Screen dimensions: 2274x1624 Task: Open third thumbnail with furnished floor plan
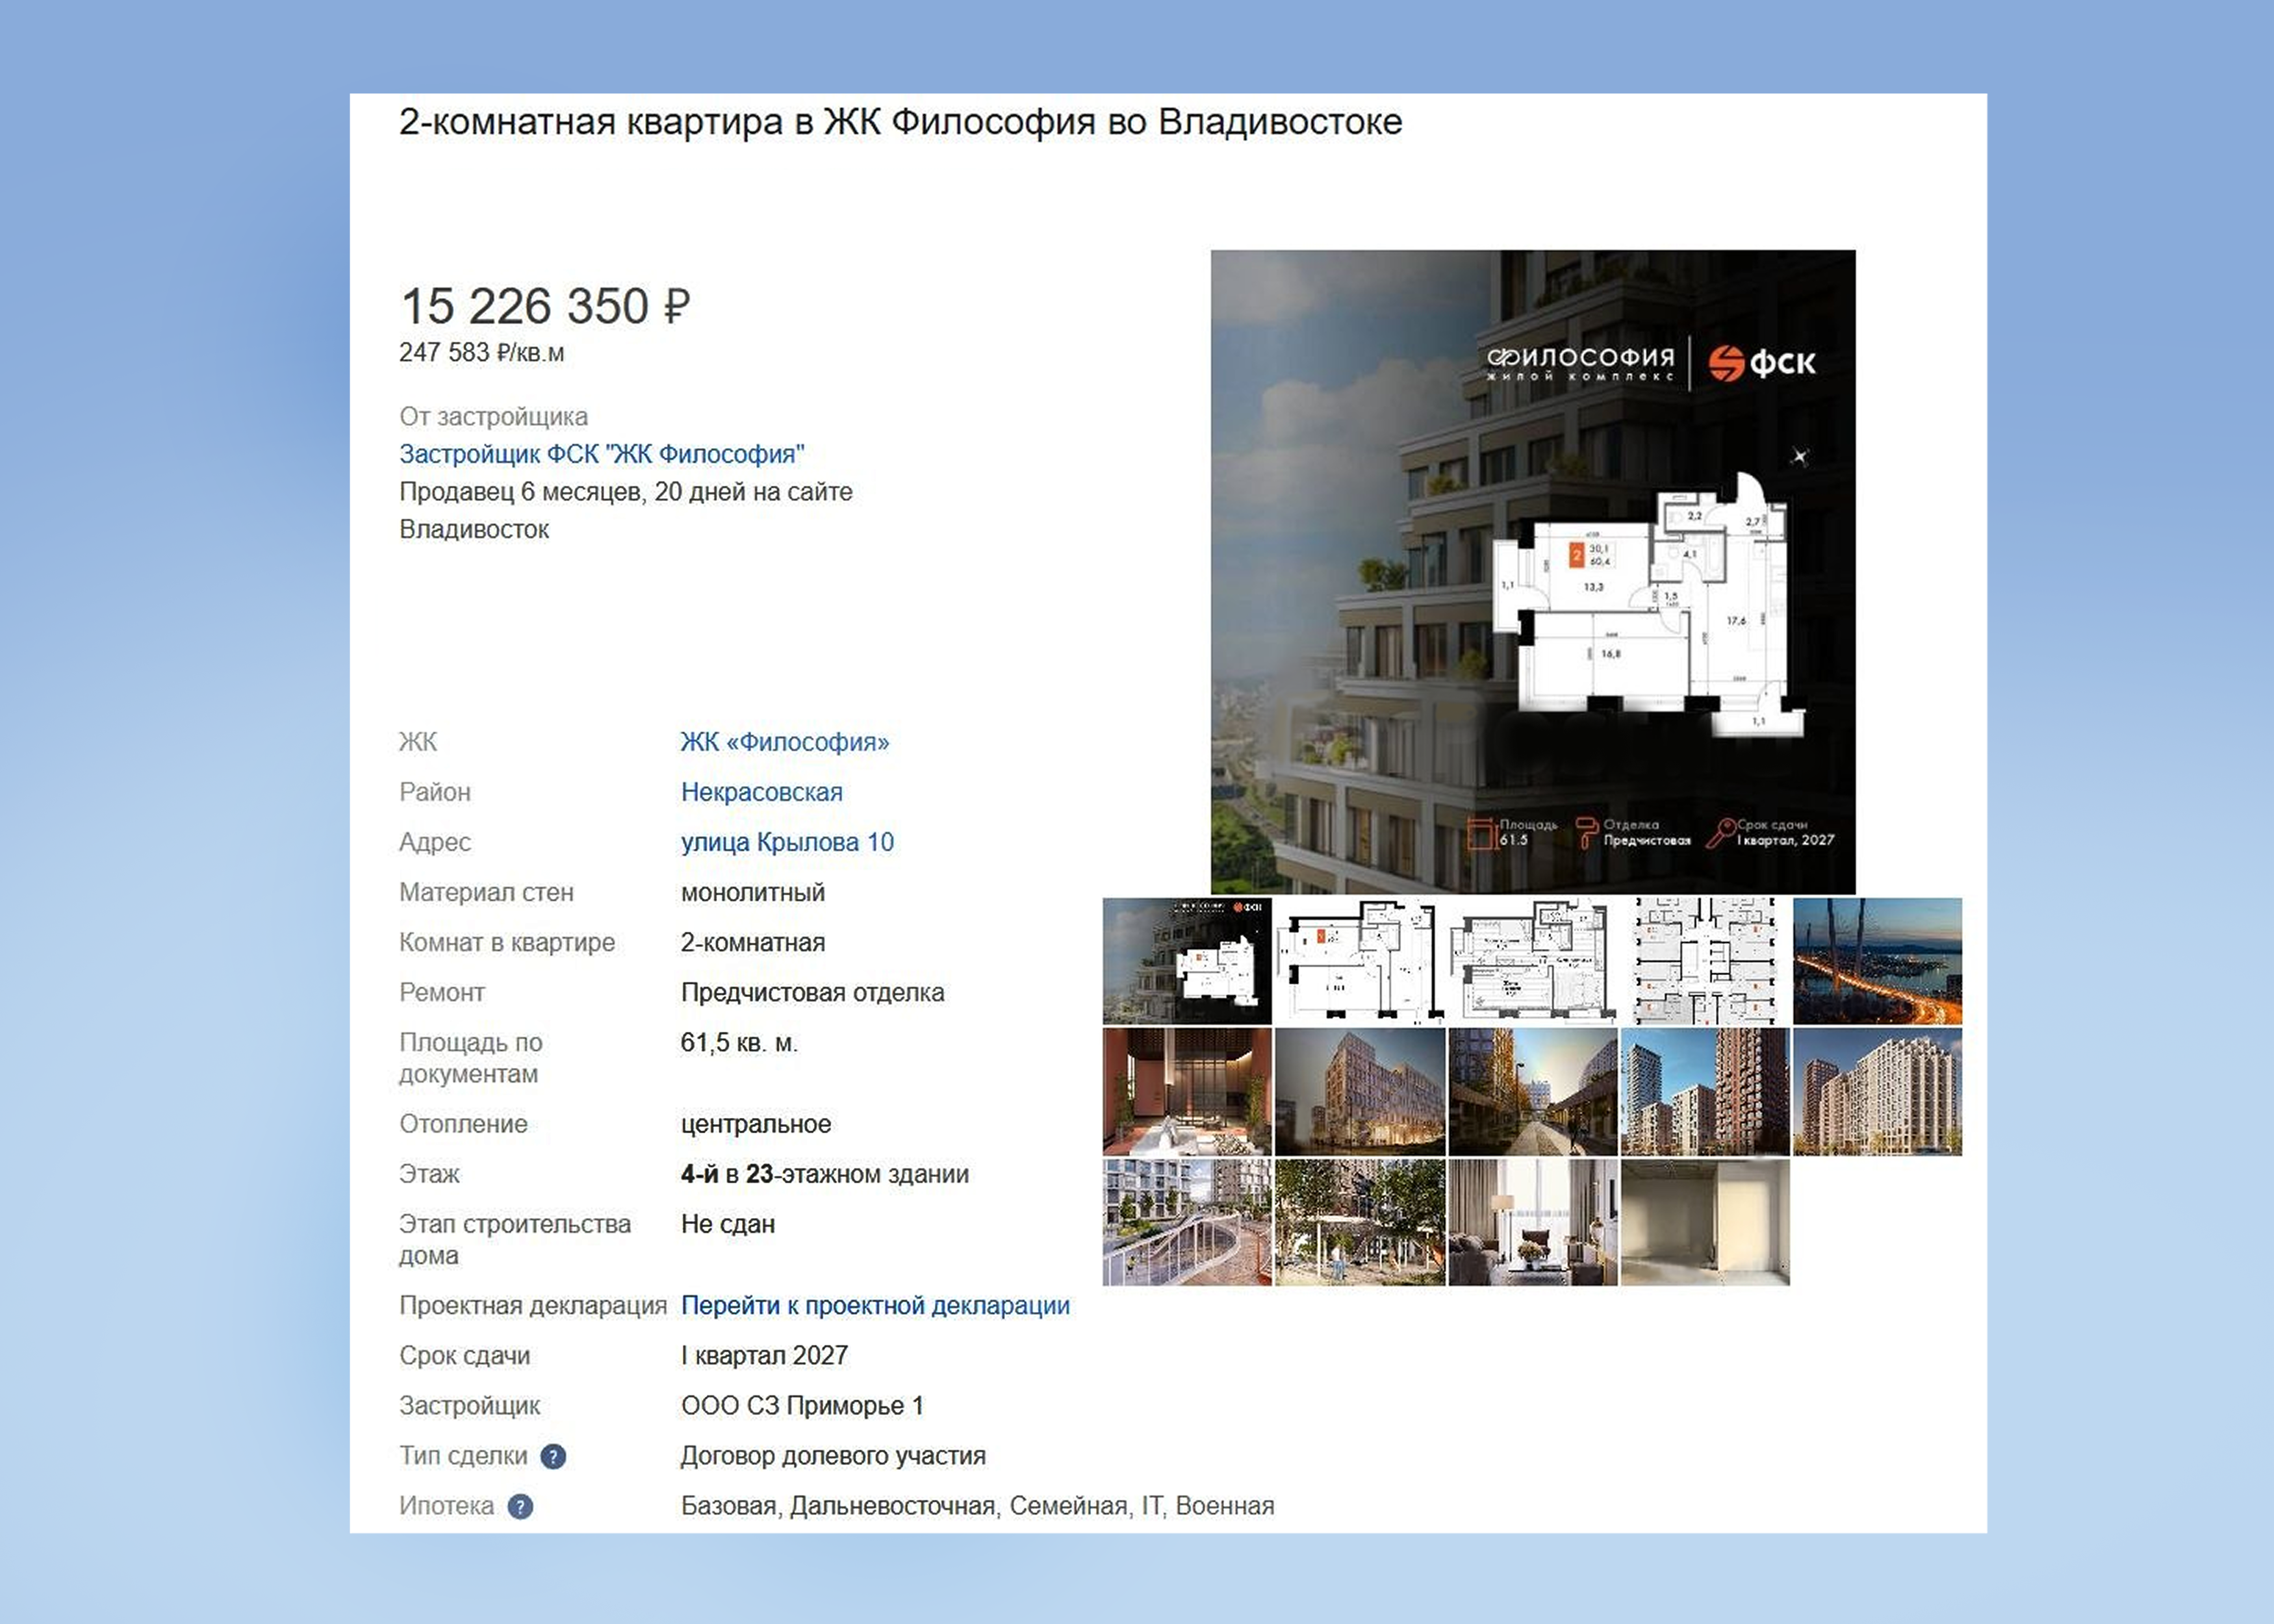(x=1532, y=961)
